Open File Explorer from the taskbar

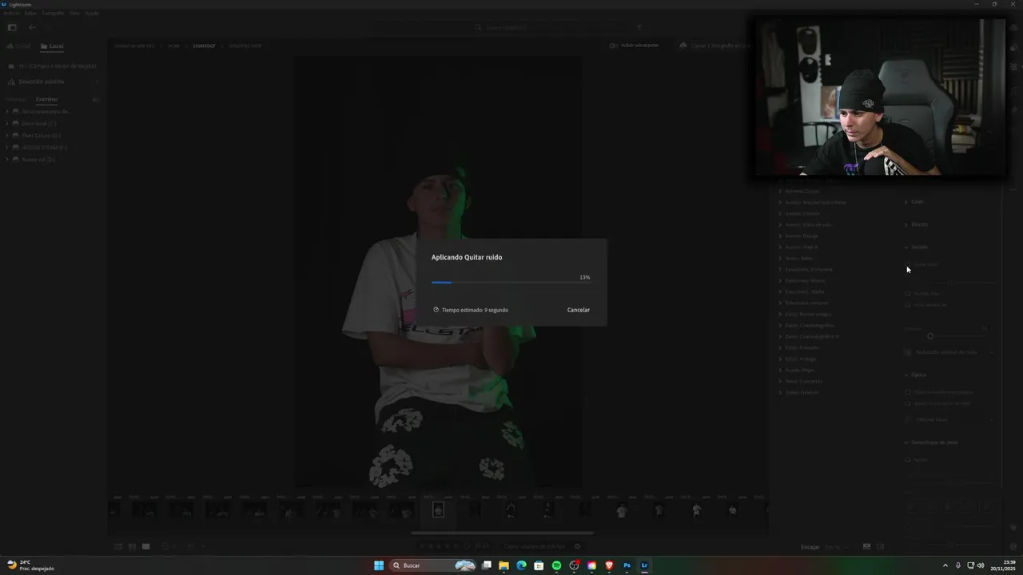504,565
